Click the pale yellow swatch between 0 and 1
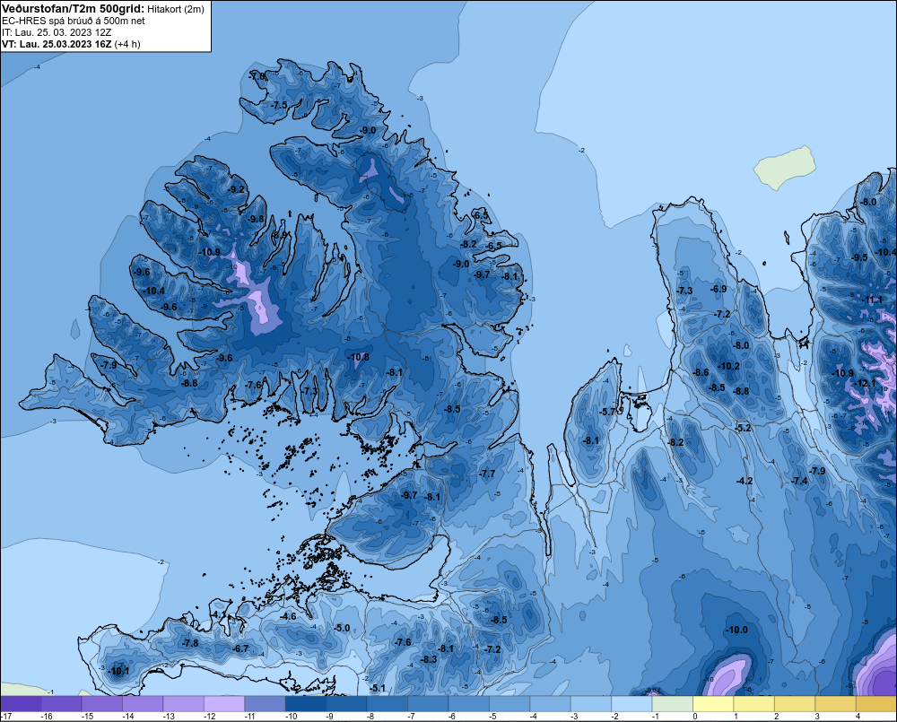Viewport: 897px width, 722px height. click(x=713, y=704)
